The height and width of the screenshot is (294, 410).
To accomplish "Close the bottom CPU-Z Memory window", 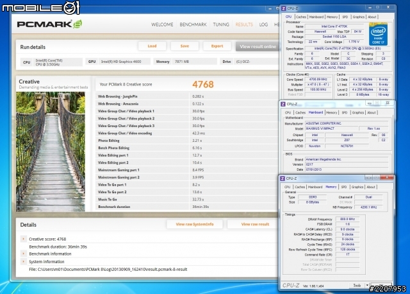I will (x=387, y=178).
